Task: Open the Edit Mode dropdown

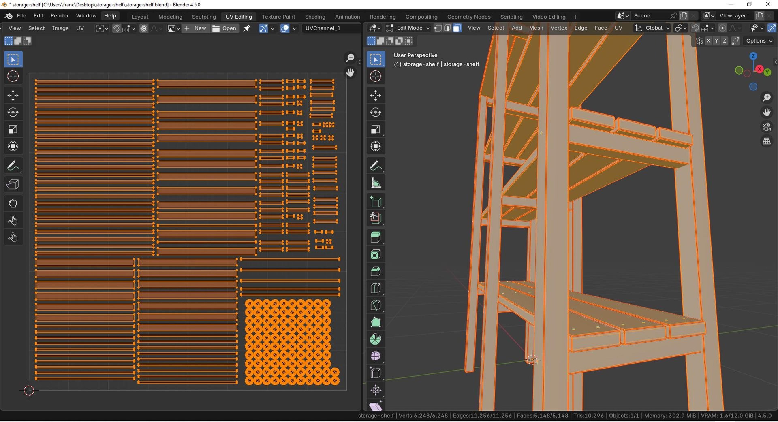Action: (x=407, y=28)
